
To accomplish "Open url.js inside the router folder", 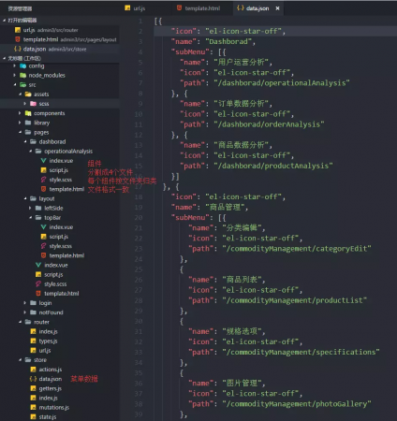I will [x=45, y=350].
